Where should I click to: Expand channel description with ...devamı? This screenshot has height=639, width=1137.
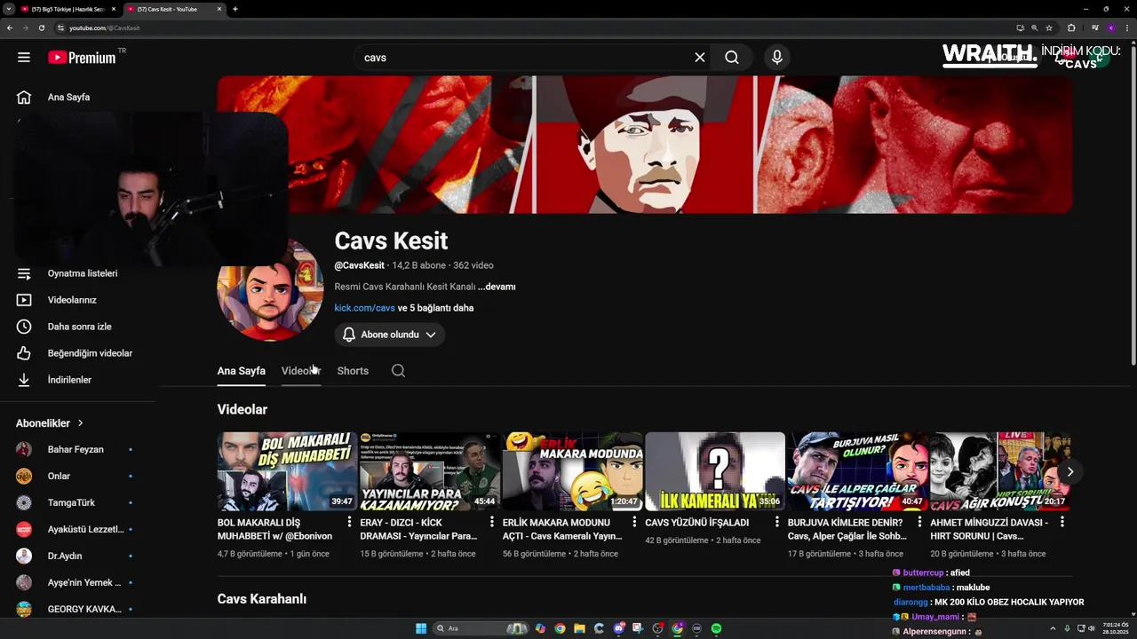click(x=497, y=287)
